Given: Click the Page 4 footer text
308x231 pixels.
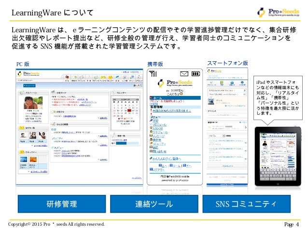Looking at the screenshot, I should pos(292,224).
